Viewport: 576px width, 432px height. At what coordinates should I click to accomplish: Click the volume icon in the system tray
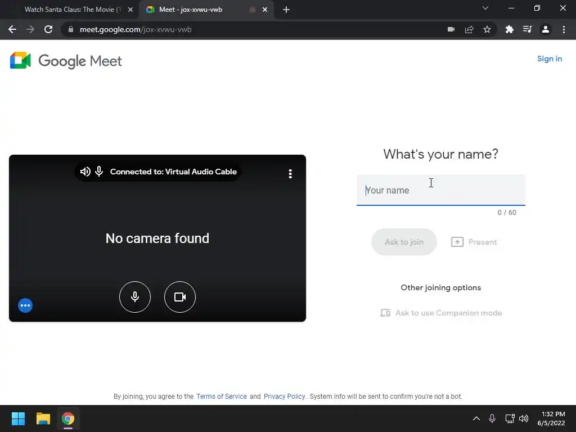coord(524,418)
